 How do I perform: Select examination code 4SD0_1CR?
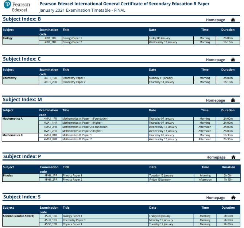click(x=51, y=220)
